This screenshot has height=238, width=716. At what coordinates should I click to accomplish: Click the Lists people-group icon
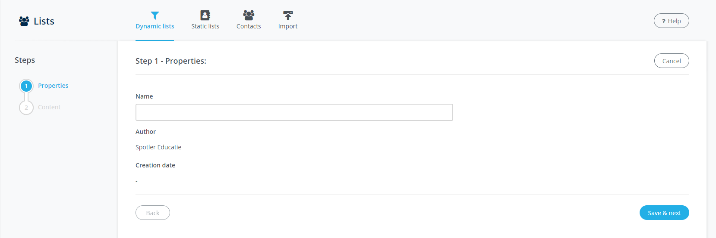point(24,21)
